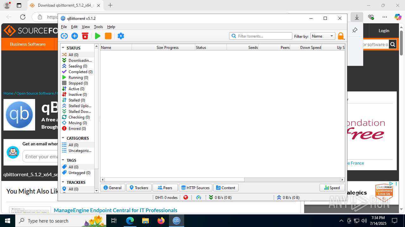Select the Active (0) status filter
The image size is (405, 227).
coord(78,89)
